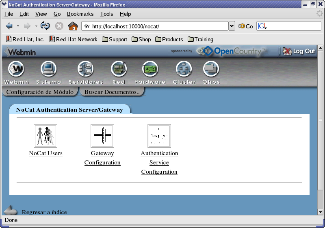The height and width of the screenshot is (228, 325).
Task: Click the Authentication Service Configuration link
Action: [159, 162]
